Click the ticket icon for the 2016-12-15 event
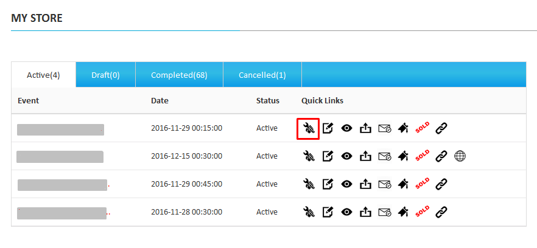This screenshot has height=248, width=537. (403, 156)
